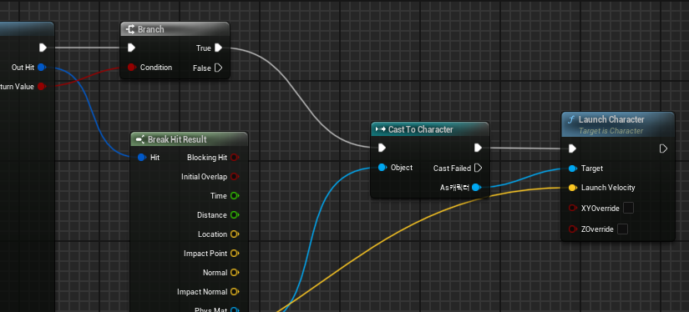The width and height of the screenshot is (689, 312).
Task: Click the Branch False execution pin
Action: [x=218, y=68]
